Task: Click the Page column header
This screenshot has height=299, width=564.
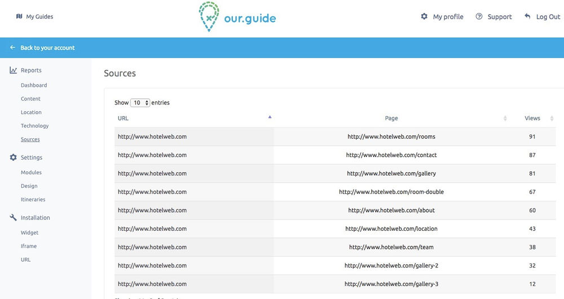Action: point(391,118)
